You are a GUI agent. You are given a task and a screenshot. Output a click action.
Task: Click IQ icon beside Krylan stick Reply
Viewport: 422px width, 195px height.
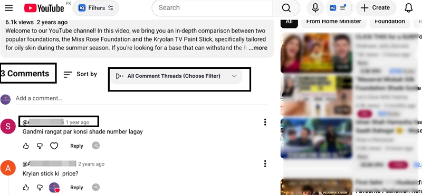(96, 187)
